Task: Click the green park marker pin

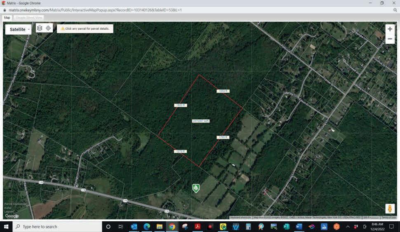Action: tap(195, 188)
